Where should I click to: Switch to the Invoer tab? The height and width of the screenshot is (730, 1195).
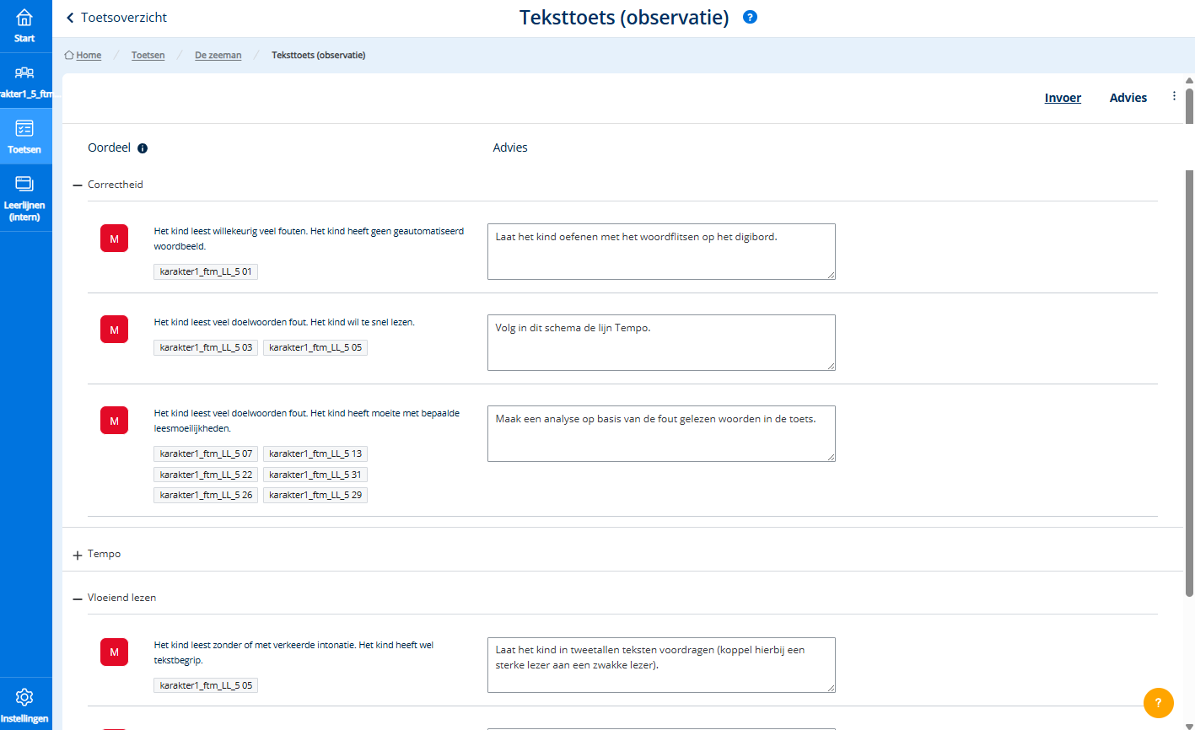1063,98
